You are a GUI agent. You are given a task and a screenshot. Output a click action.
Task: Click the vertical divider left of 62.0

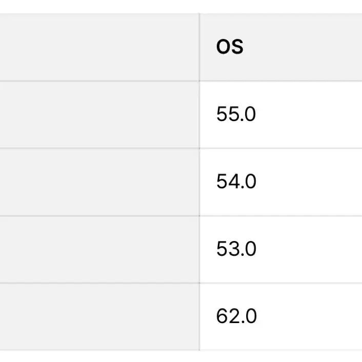[199, 316]
